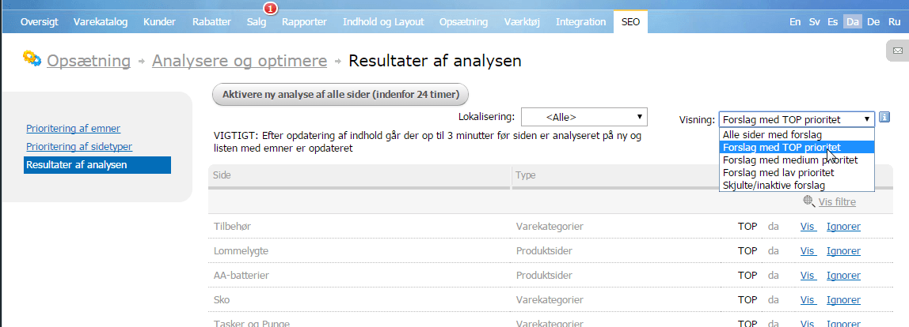
Task: Open Prioritering af sidetyper sidebar link
Action: click(x=79, y=147)
